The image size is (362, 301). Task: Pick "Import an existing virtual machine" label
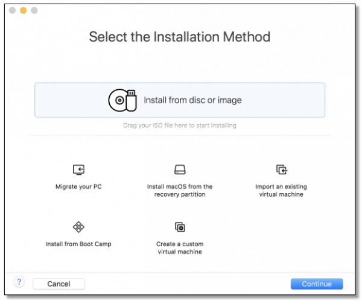[281, 191]
